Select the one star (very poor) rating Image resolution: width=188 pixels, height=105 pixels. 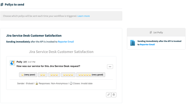[x=28, y=75]
